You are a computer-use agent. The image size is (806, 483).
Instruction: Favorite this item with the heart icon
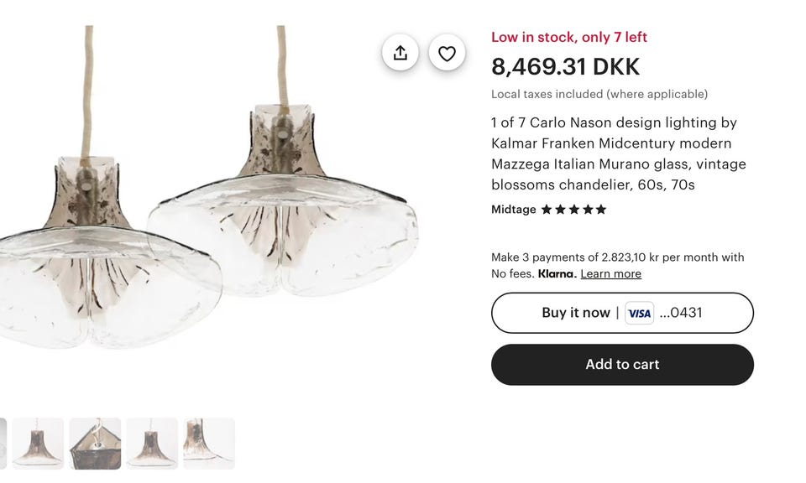coord(447,53)
